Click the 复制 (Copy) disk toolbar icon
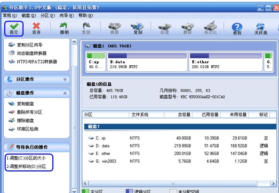The image size is (279, 193). 137,28
